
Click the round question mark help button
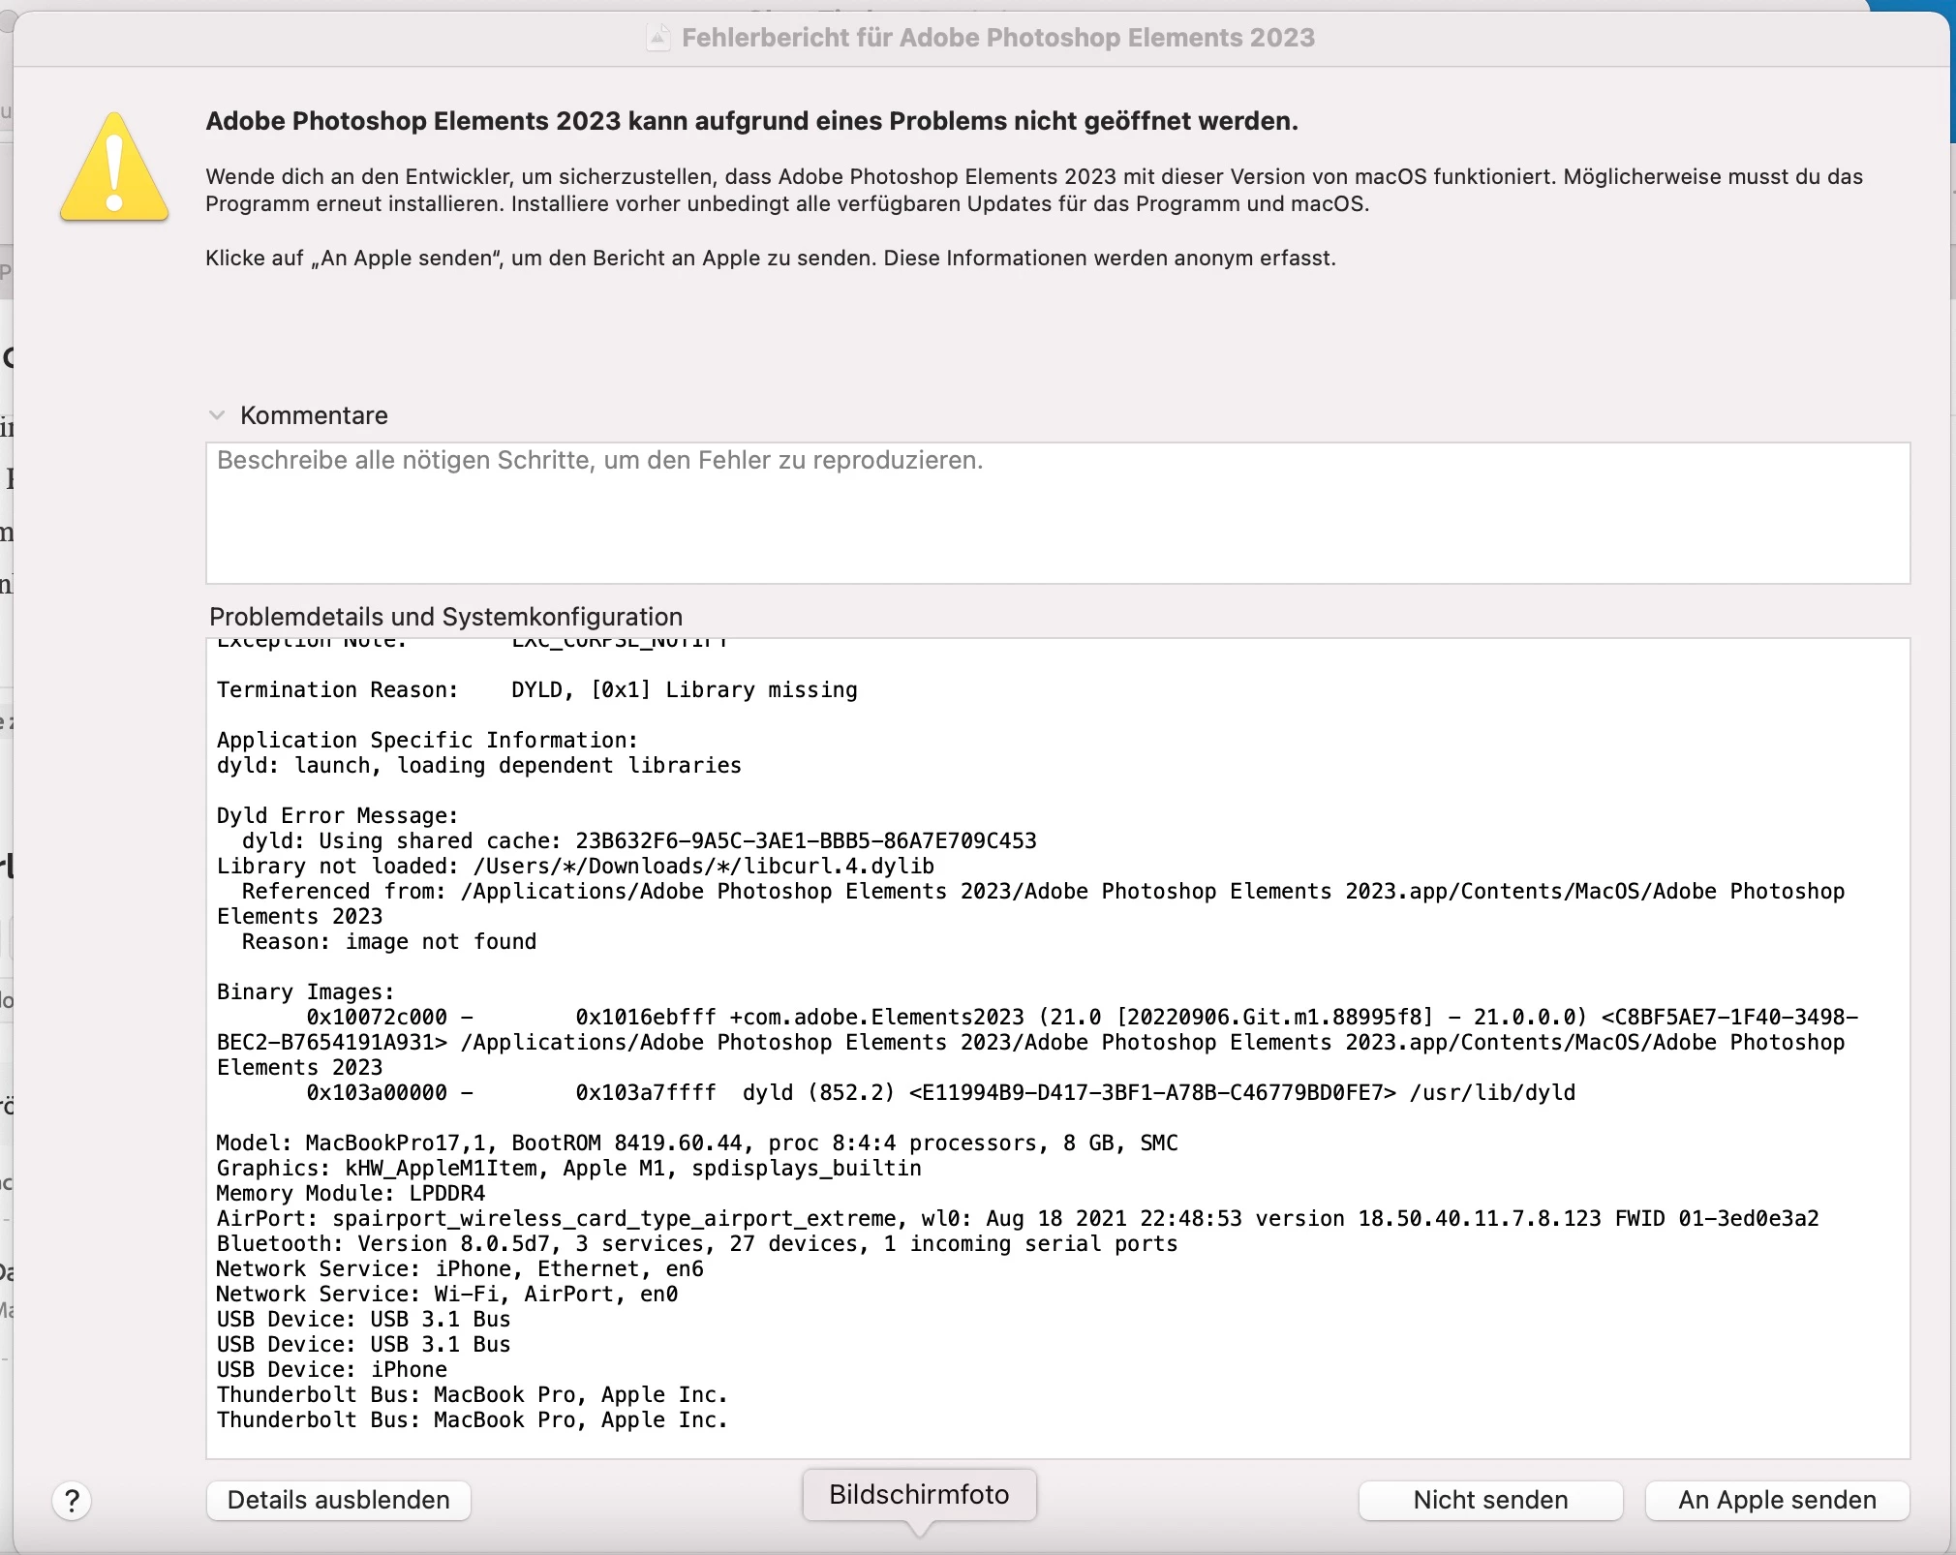[x=72, y=1502]
